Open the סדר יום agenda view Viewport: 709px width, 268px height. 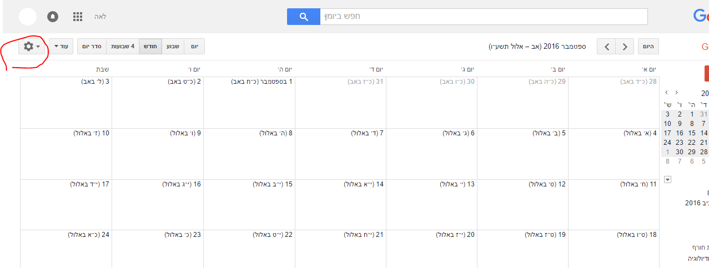click(x=92, y=47)
